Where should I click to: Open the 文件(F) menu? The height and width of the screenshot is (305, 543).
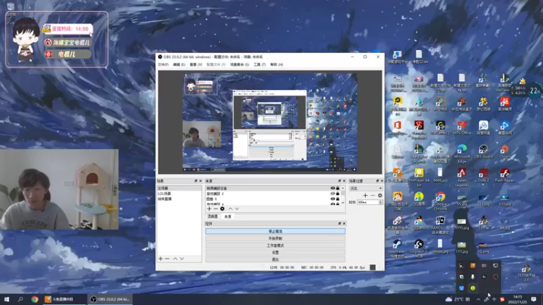click(163, 64)
